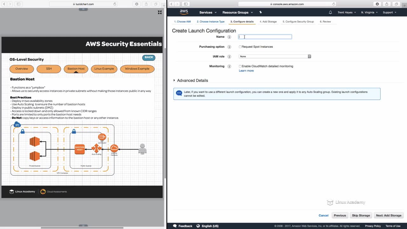This screenshot has height=229, width=407.
Task: Select step 3. Configure details
Action: coord(242,22)
